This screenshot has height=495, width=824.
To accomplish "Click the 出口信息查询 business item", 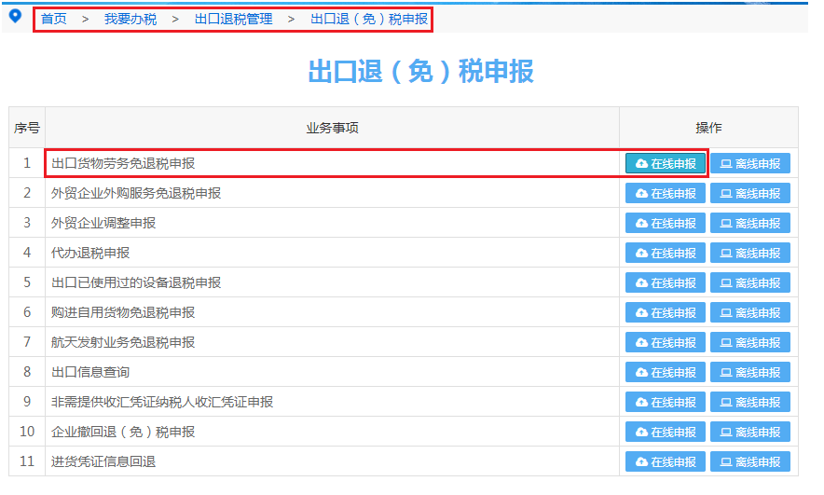I will click(90, 372).
